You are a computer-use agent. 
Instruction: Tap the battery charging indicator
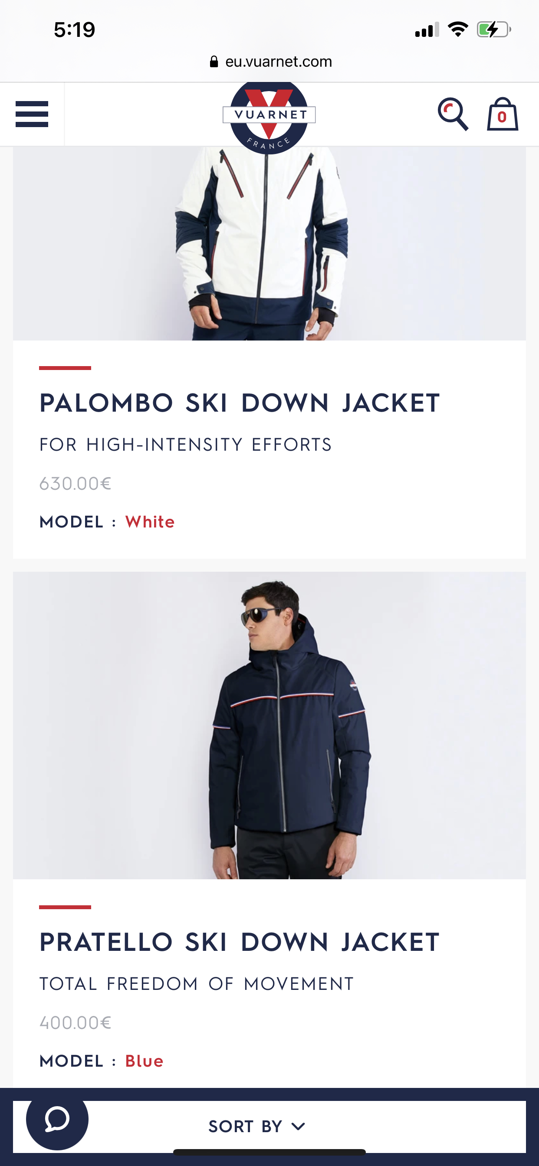[494, 30]
